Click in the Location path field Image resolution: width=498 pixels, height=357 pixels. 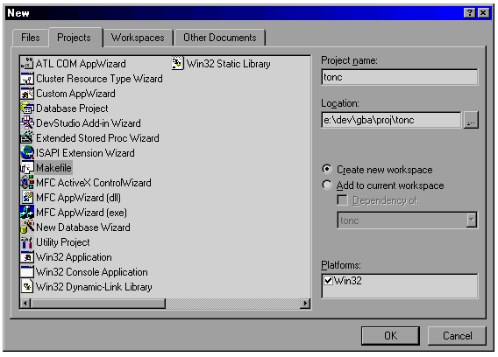click(391, 120)
